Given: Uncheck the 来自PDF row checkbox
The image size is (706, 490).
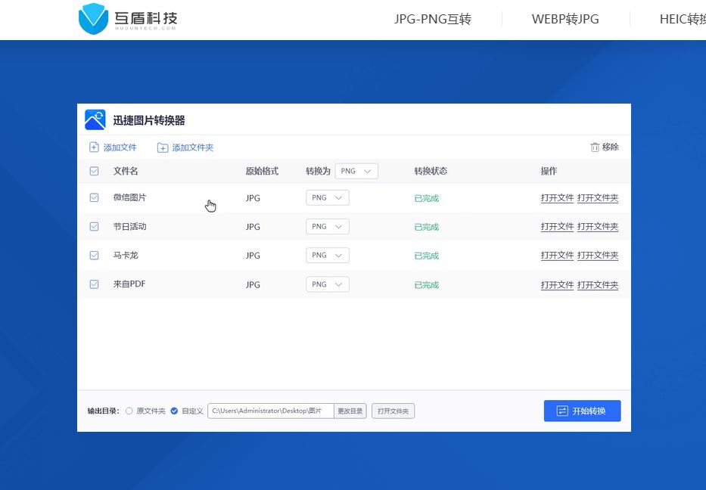Looking at the screenshot, I should pos(94,284).
